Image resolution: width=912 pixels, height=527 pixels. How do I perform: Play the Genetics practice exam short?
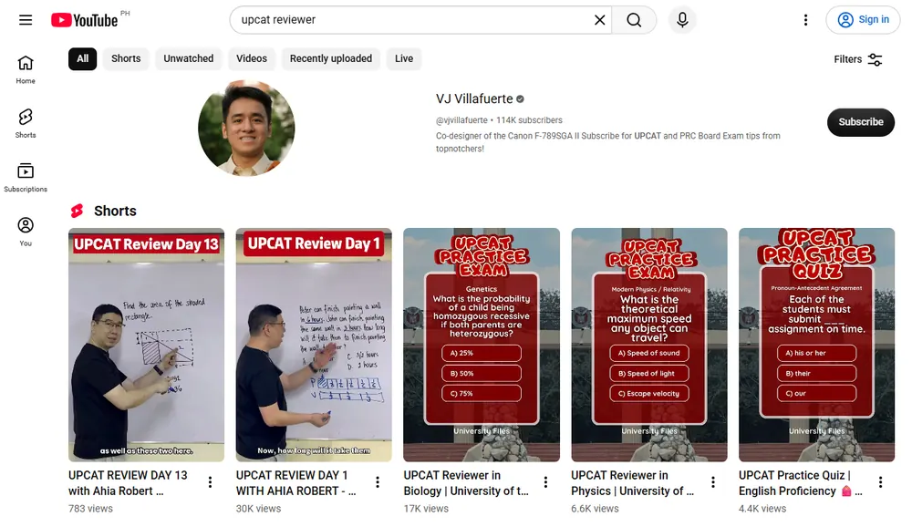click(x=482, y=345)
